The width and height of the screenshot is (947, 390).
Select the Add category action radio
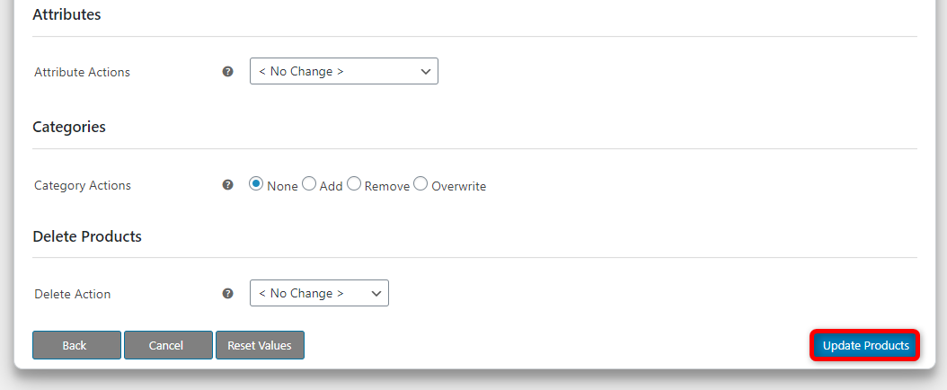pos(308,183)
